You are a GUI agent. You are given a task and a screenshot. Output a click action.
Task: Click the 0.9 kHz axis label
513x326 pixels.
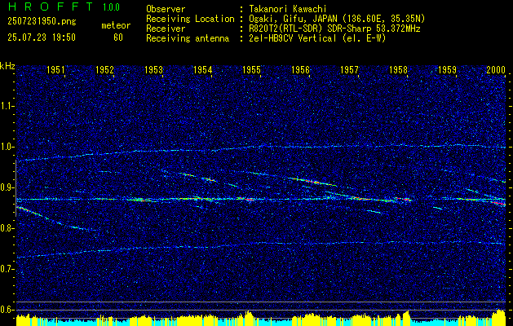7,187
